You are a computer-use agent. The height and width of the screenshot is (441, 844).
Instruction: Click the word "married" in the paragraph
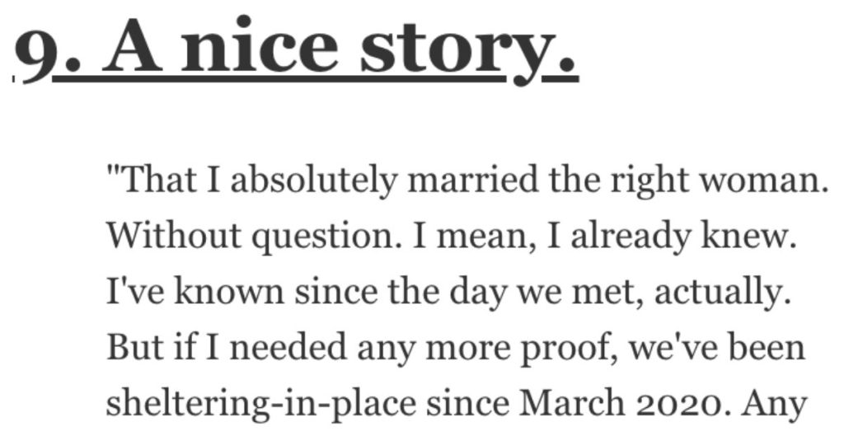pyautogui.click(x=472, y=180)
